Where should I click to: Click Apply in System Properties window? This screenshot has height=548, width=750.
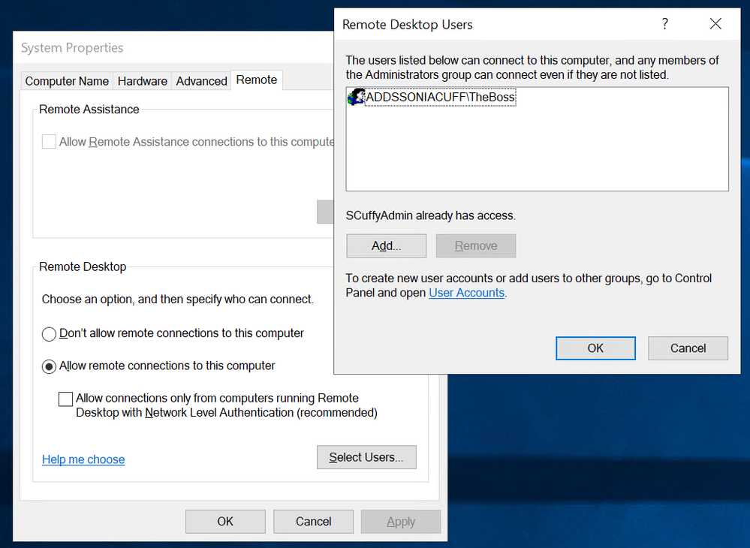point(401,521)
